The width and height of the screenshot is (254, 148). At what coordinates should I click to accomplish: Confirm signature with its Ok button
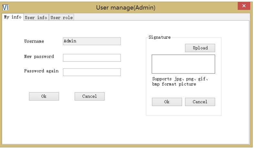click(167, 102)
